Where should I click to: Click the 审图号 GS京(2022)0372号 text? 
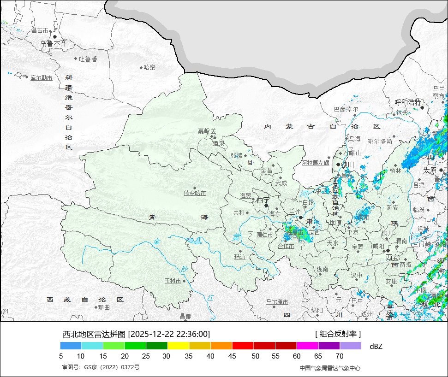click(x=101, y=367)
